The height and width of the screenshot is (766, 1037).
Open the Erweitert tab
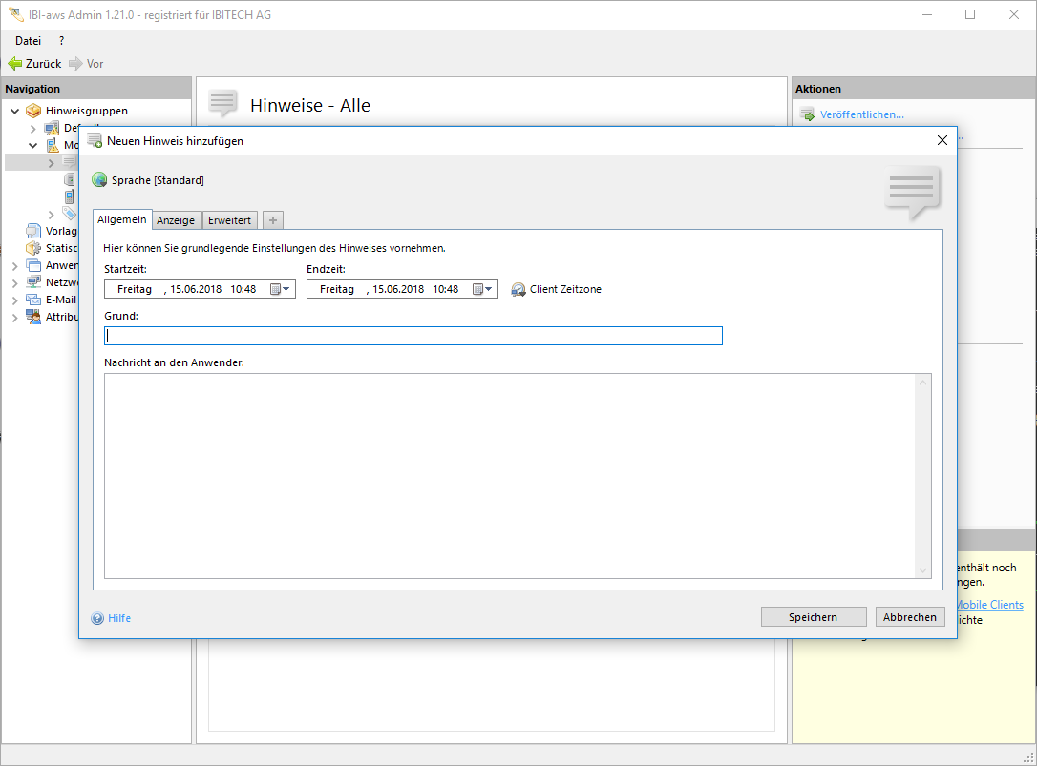[x=229, y=220]
